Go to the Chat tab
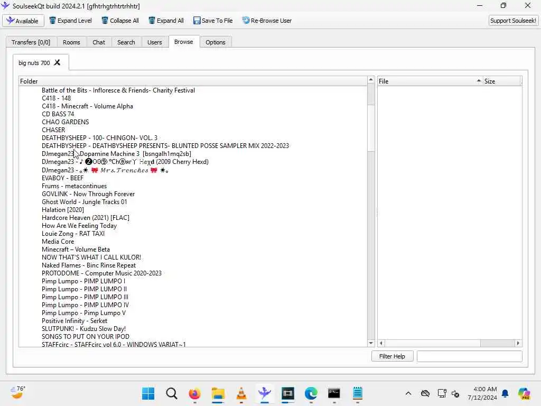This screenshot has height=406, width=541. pyautogui.click(x=99, y=42)
